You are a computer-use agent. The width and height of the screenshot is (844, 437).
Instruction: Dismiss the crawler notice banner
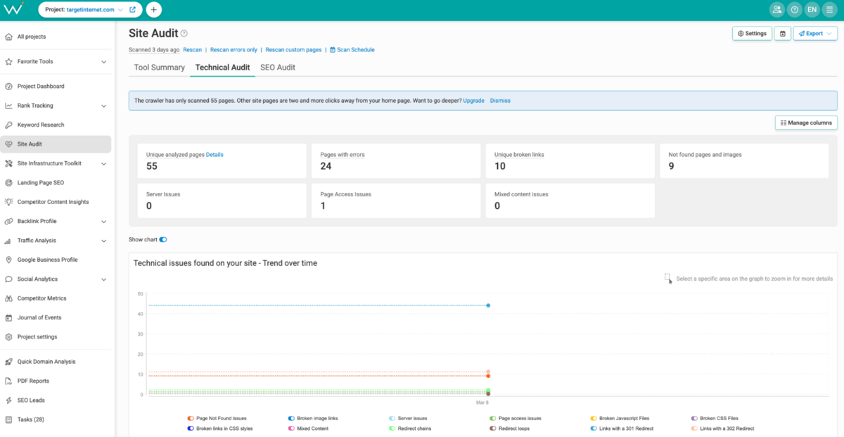500,101
